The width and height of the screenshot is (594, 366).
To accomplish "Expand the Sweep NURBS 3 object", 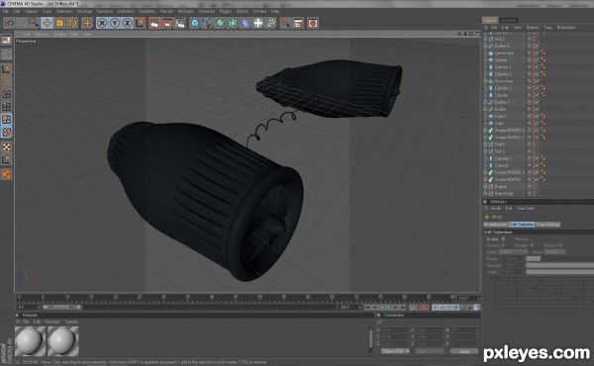I will click(x=486, y=131).
